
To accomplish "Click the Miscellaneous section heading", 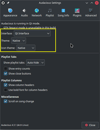I will pyautogui.click(x=10, y=97).
